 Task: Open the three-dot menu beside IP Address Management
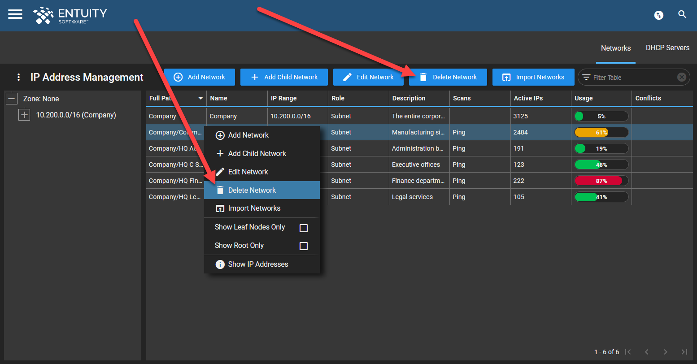tap(18, 77)
